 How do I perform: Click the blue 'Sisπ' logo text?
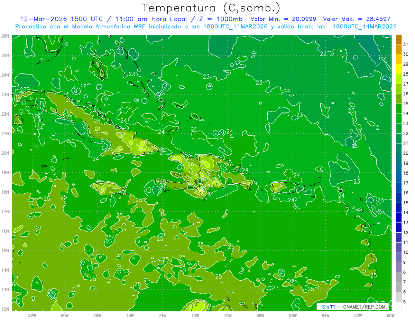(328, 307)
